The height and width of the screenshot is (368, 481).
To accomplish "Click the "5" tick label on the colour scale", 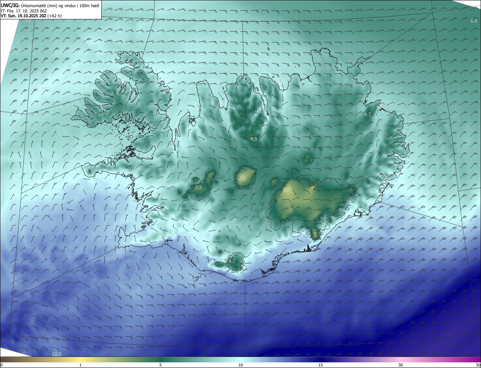I will (x=160, y=365).
